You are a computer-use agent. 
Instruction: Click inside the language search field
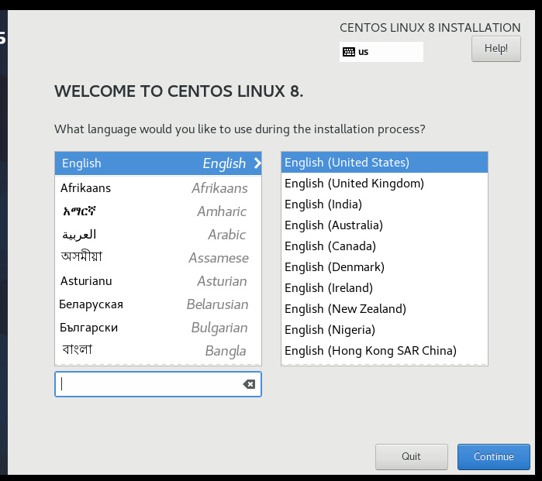point(151,384)
